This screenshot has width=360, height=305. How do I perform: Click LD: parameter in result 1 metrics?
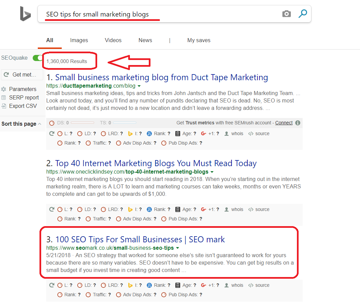pos(87,134)
